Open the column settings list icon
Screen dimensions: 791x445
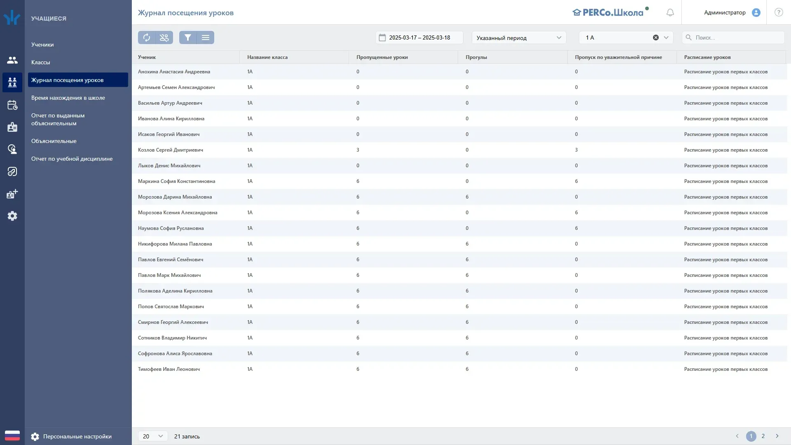click(x=206, y=37)
